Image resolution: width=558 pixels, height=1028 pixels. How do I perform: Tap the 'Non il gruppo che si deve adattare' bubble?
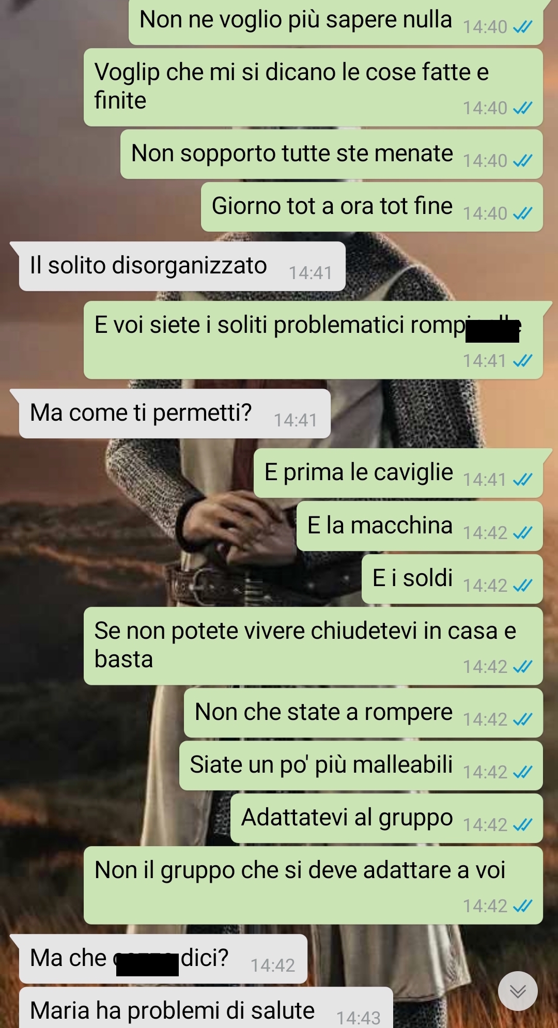tap(313, 885)
